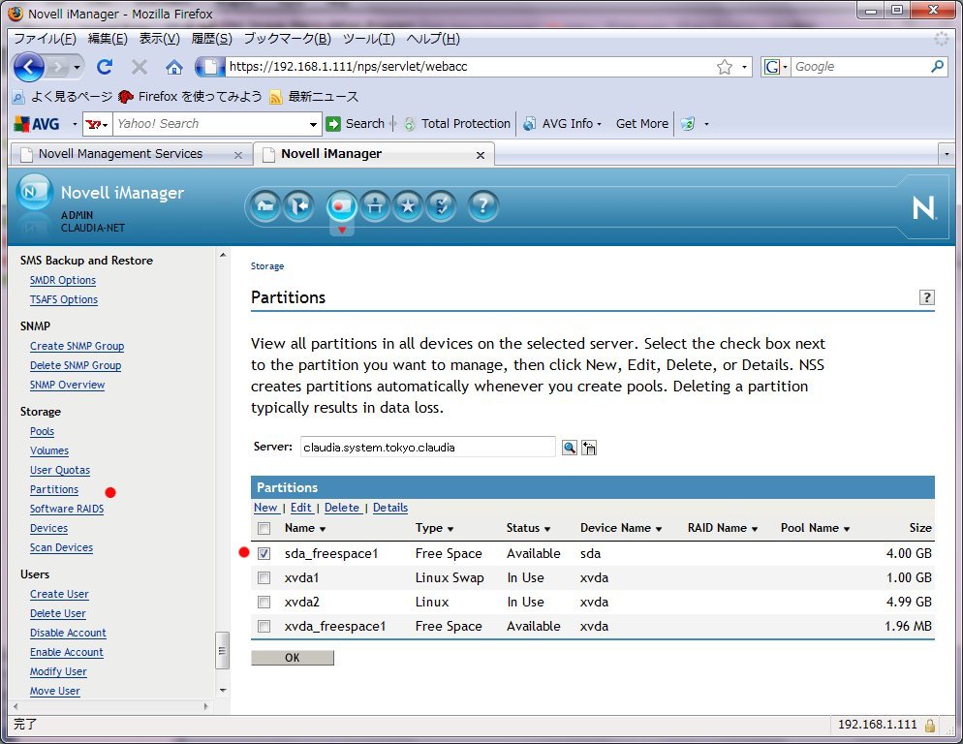Open the 編集(E) menu
The width and height of the screenshot is (963, 744).
tap(108, 39)
